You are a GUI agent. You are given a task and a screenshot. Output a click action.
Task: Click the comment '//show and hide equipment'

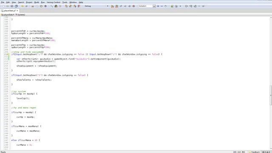point(27,52)
